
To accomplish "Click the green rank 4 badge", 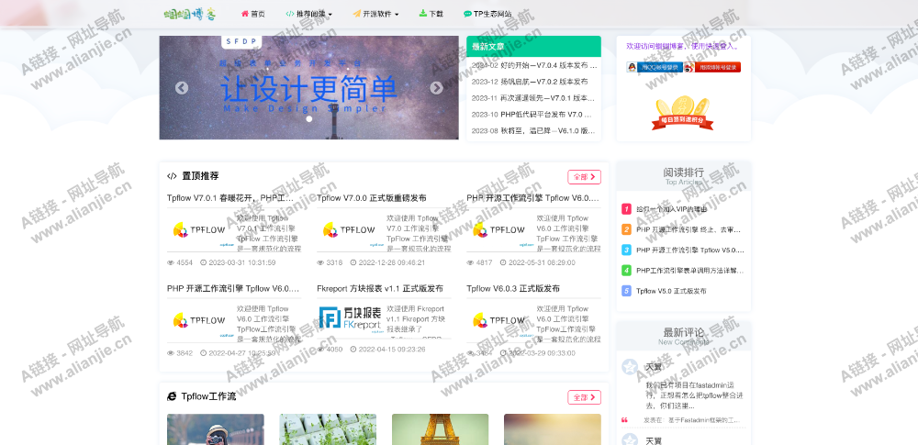I will [626, 271].
